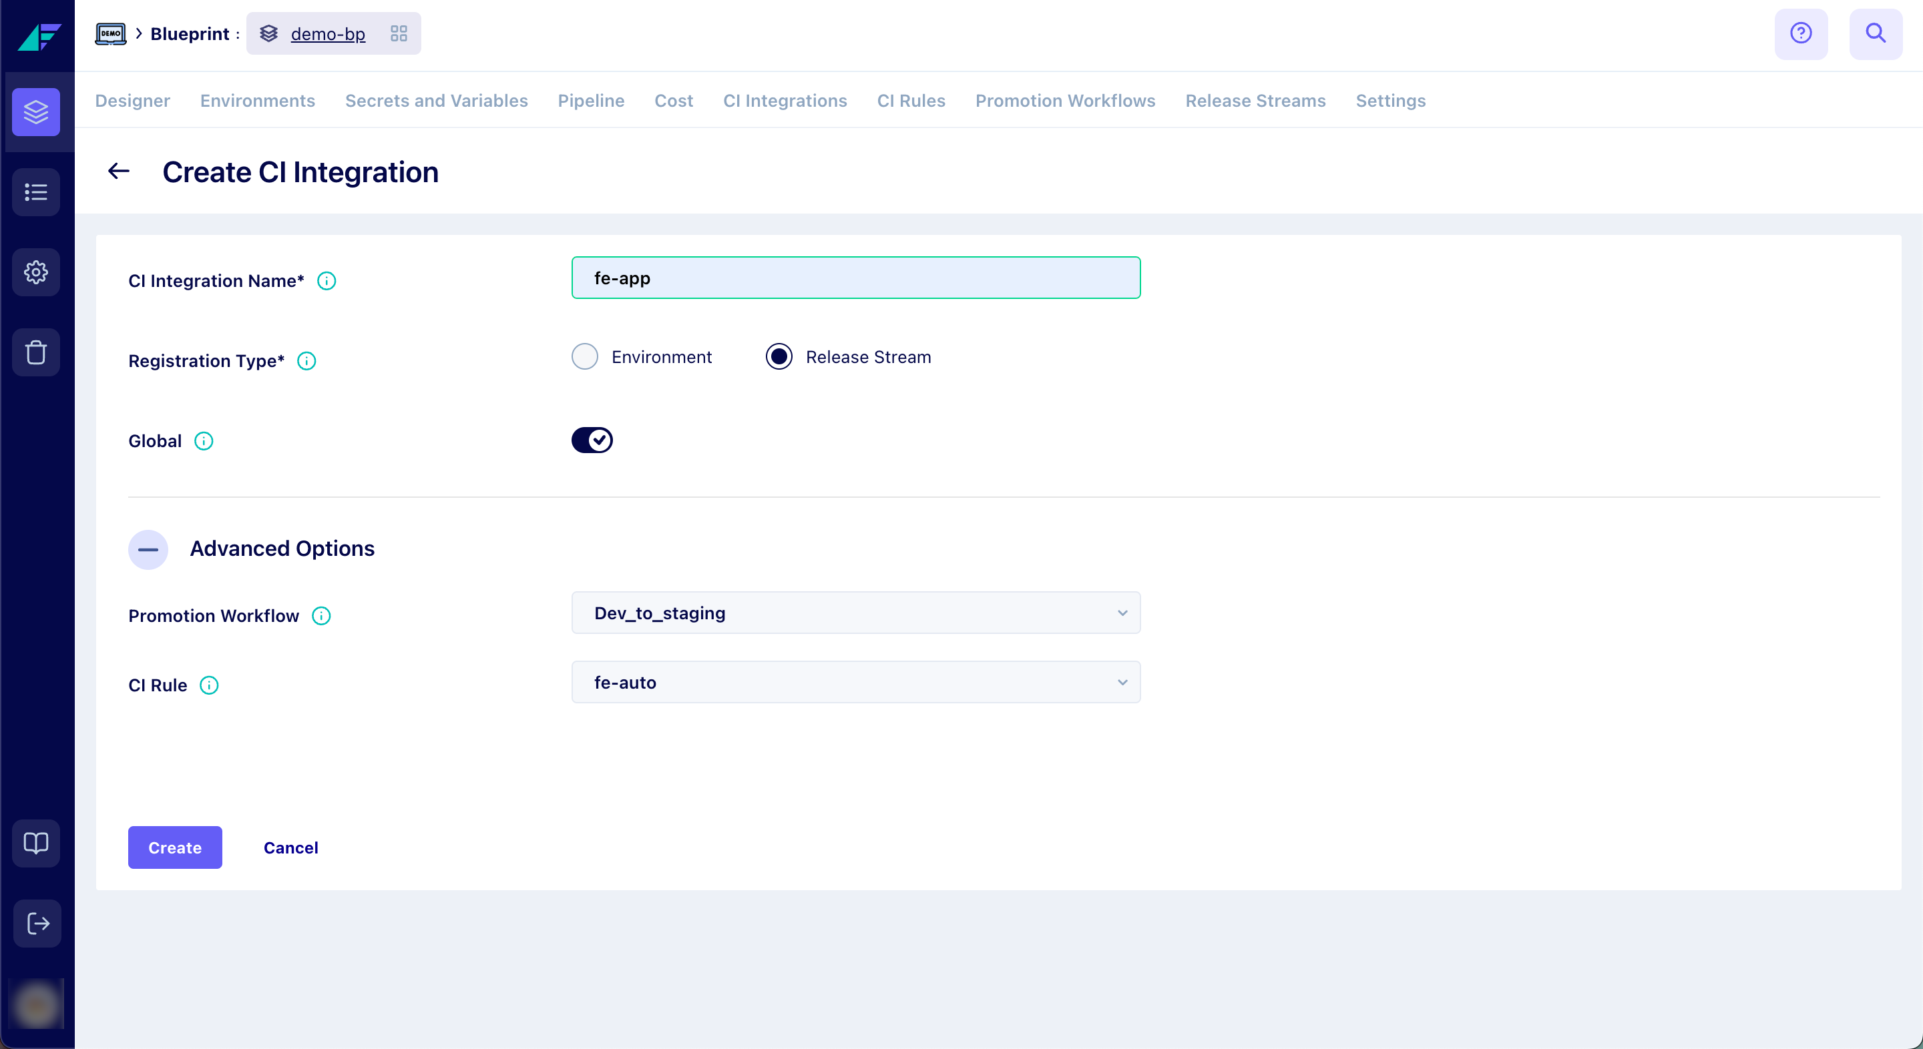Focus the CI Integration Name field
The height and width of the screenshot is (1049, 1923).
(x=855, y=278)
